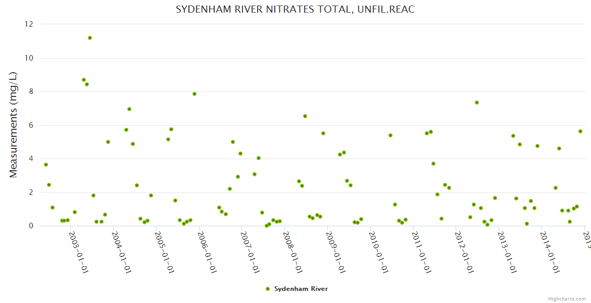Click the data point near 8.7 mg/L in 2003
591x303 pixels.
[84, 80]
